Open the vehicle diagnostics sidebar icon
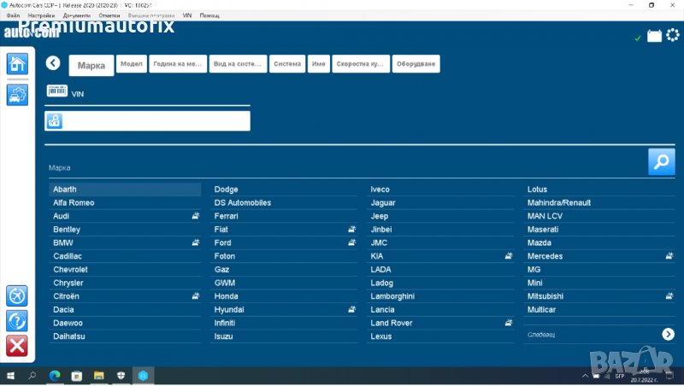This screenshot has height=386, width=684. click(x=17, y=95)
